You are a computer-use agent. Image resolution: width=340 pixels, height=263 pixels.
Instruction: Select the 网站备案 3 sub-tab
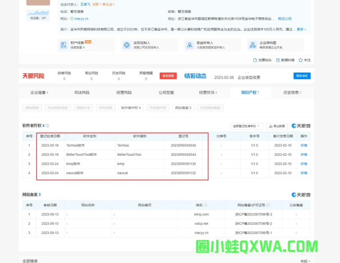tap(183, 108)
